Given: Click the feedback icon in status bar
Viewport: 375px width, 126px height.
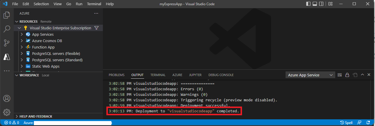Looking at the screenshot, I should [360, 123].
